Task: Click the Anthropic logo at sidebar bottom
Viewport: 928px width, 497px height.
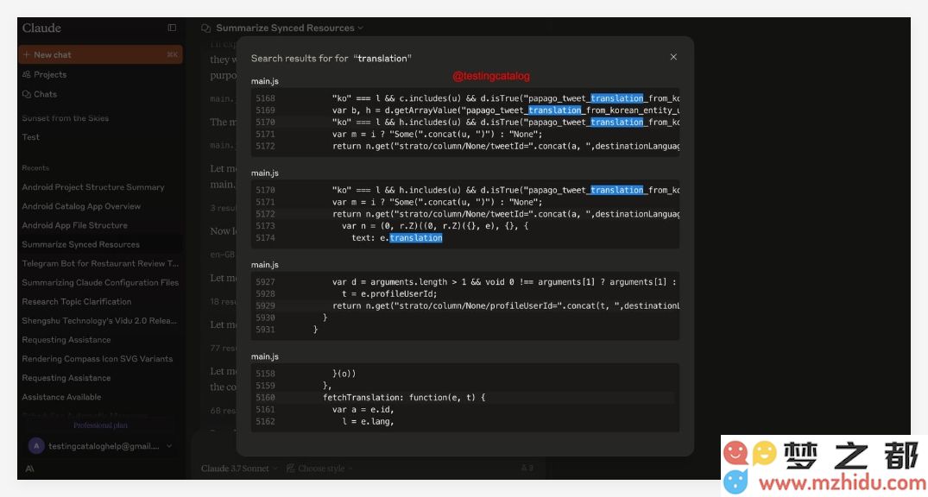Action: click(x=29, y=468)
